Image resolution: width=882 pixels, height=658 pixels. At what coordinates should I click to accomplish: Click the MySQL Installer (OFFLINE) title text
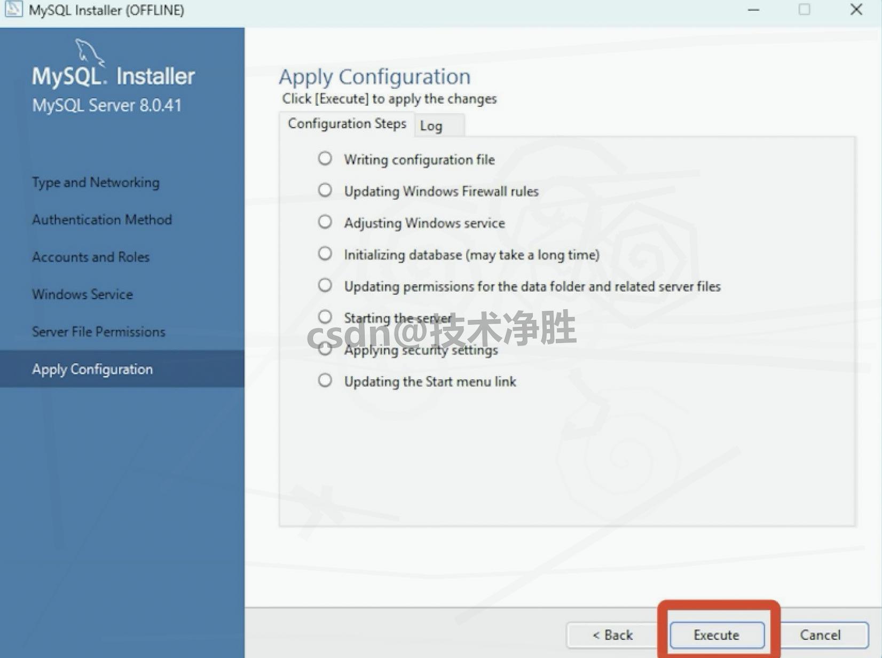click(x=106, y=10)
